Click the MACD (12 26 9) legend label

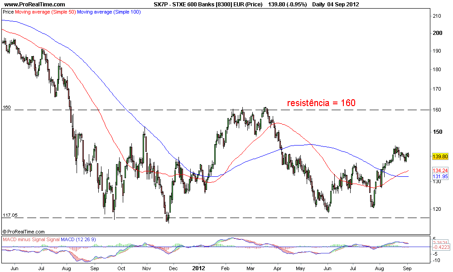coord(78,239)
